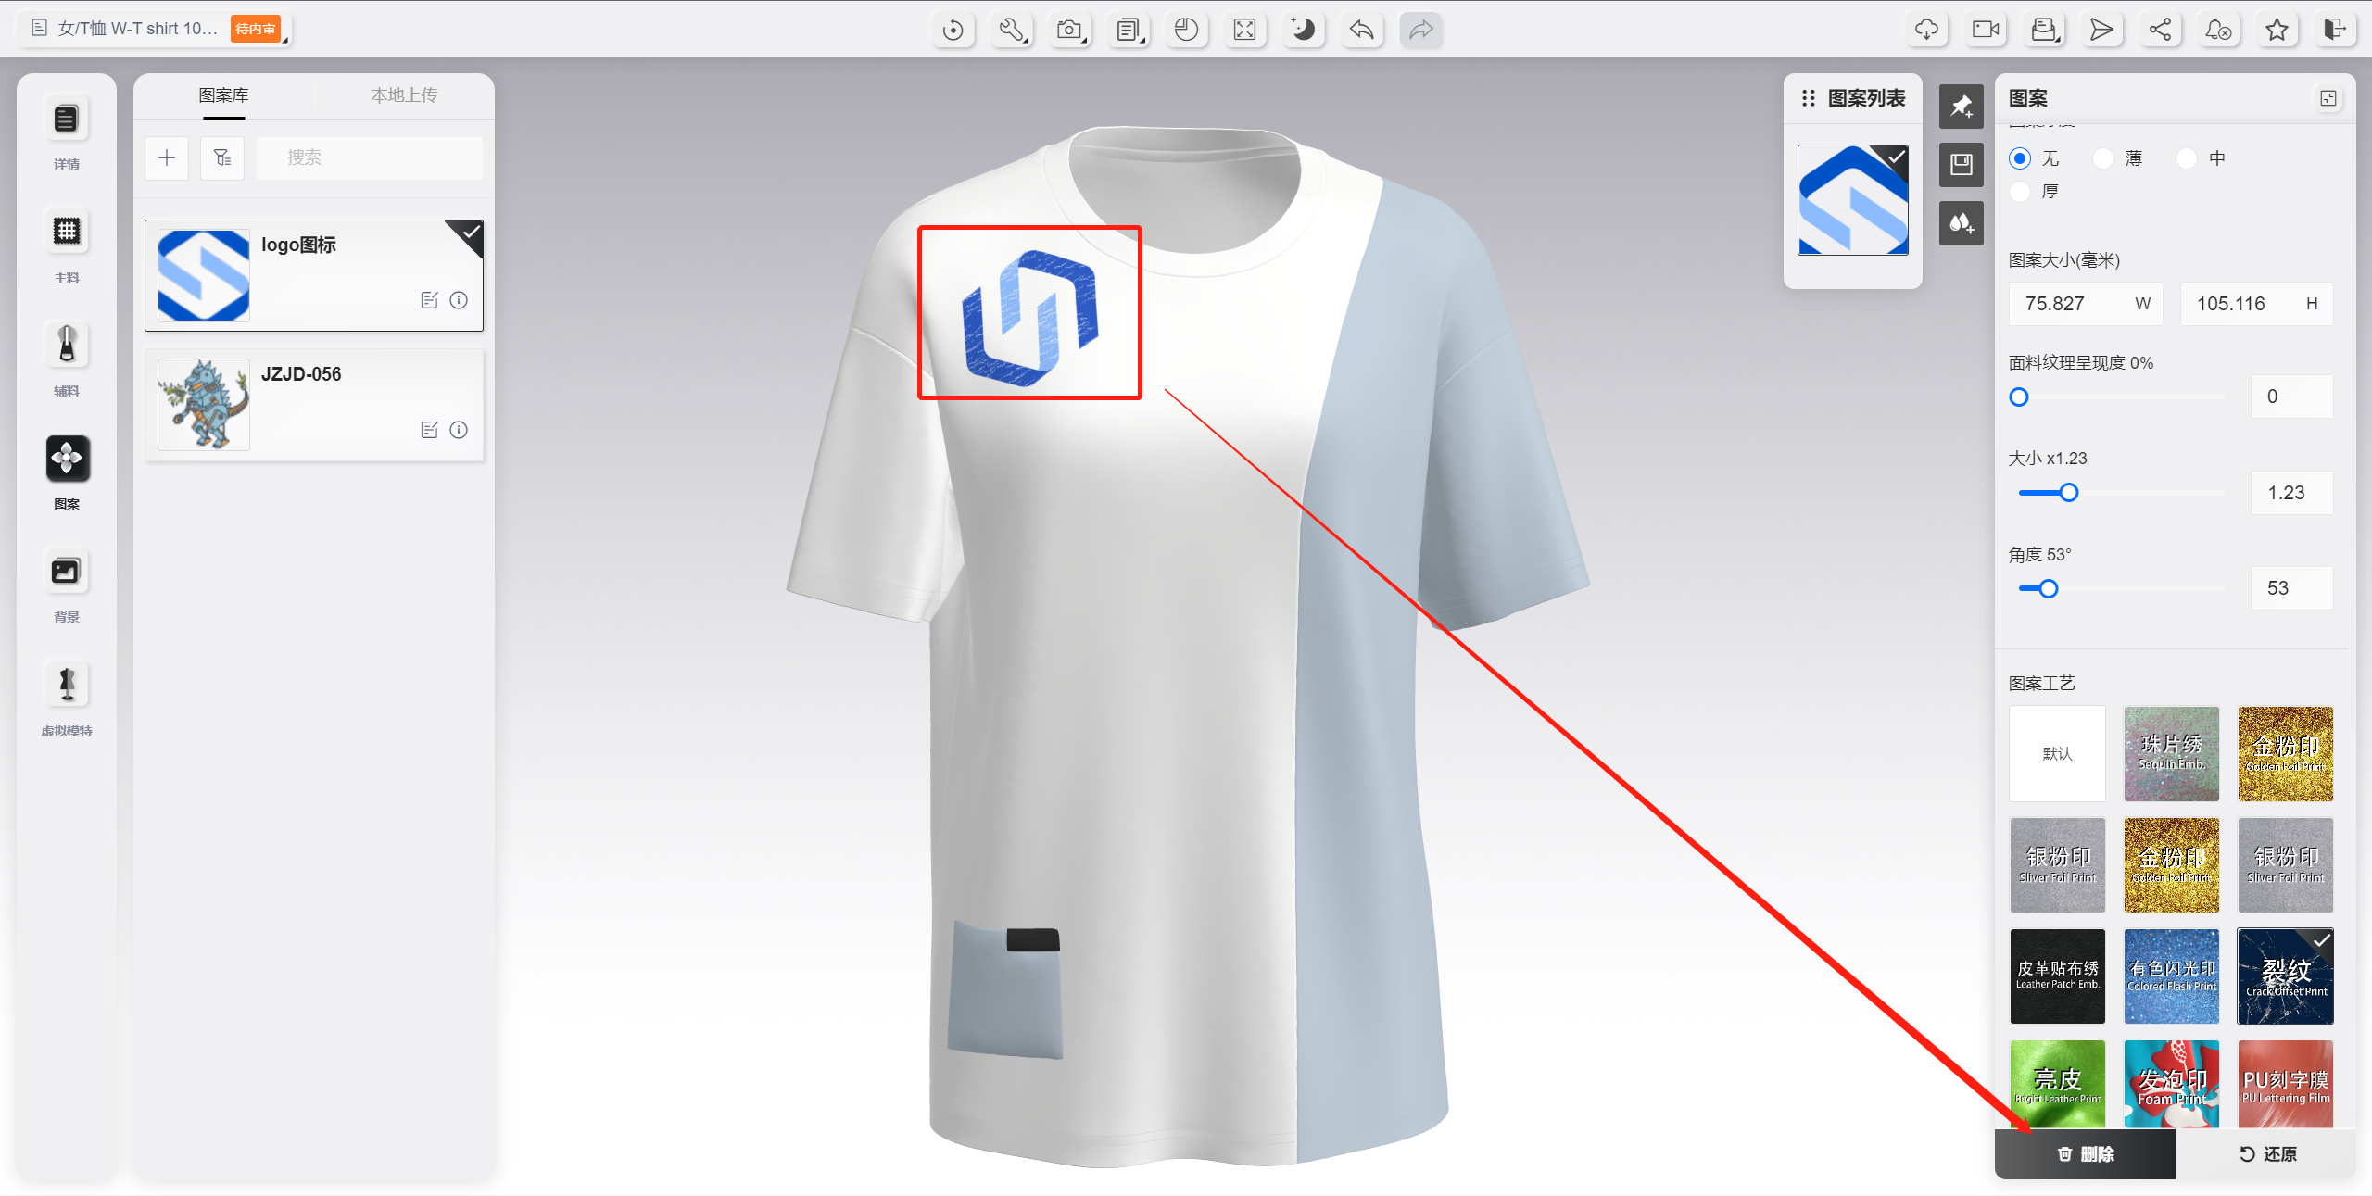
Task: Click the night mode moon icon
Action: tap(1303, 30)
